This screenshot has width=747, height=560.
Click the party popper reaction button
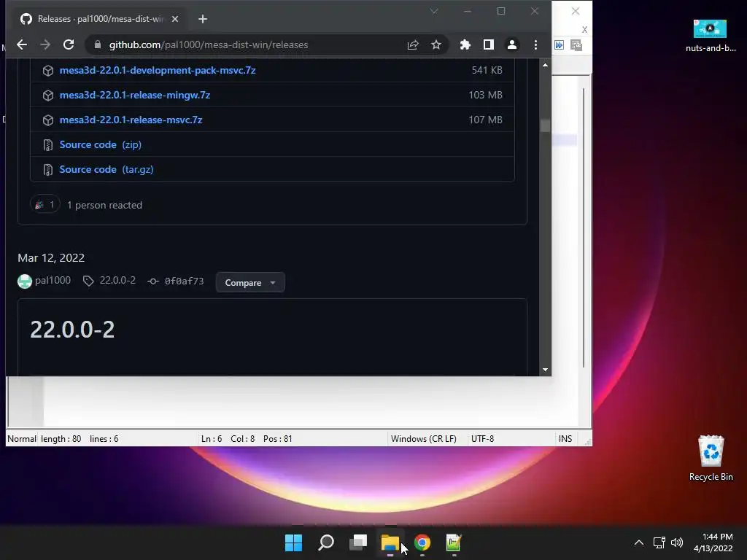[x=45, y=205]
